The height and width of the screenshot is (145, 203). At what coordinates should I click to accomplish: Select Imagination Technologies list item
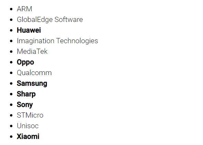click(x=57, y=41)
